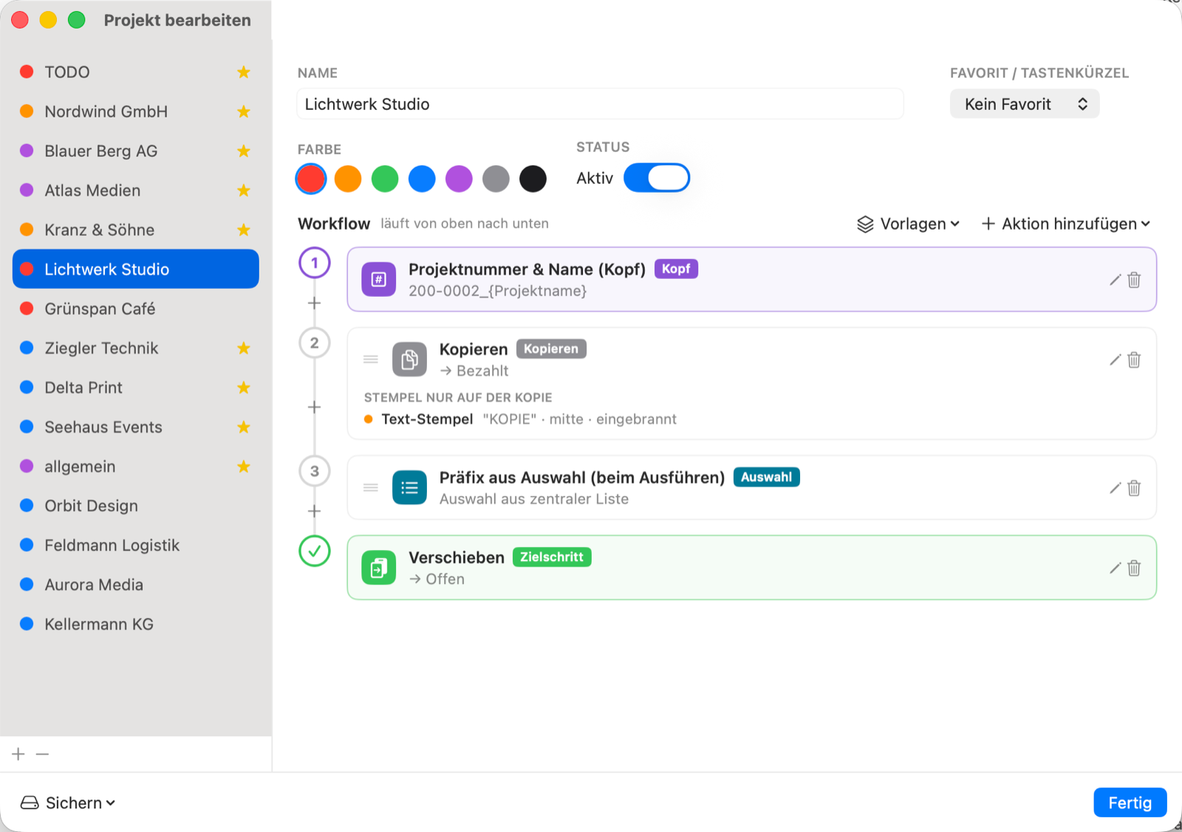Choose the red color swatch
Viewport: 1182px width, 832px height.
(x=311, y=179)
